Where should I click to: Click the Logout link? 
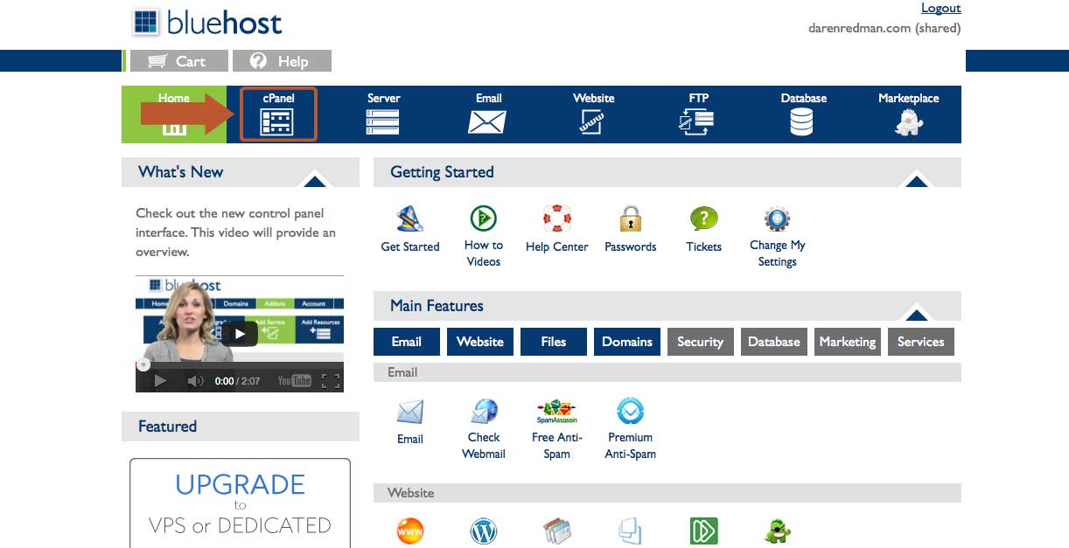coord(941,8)
